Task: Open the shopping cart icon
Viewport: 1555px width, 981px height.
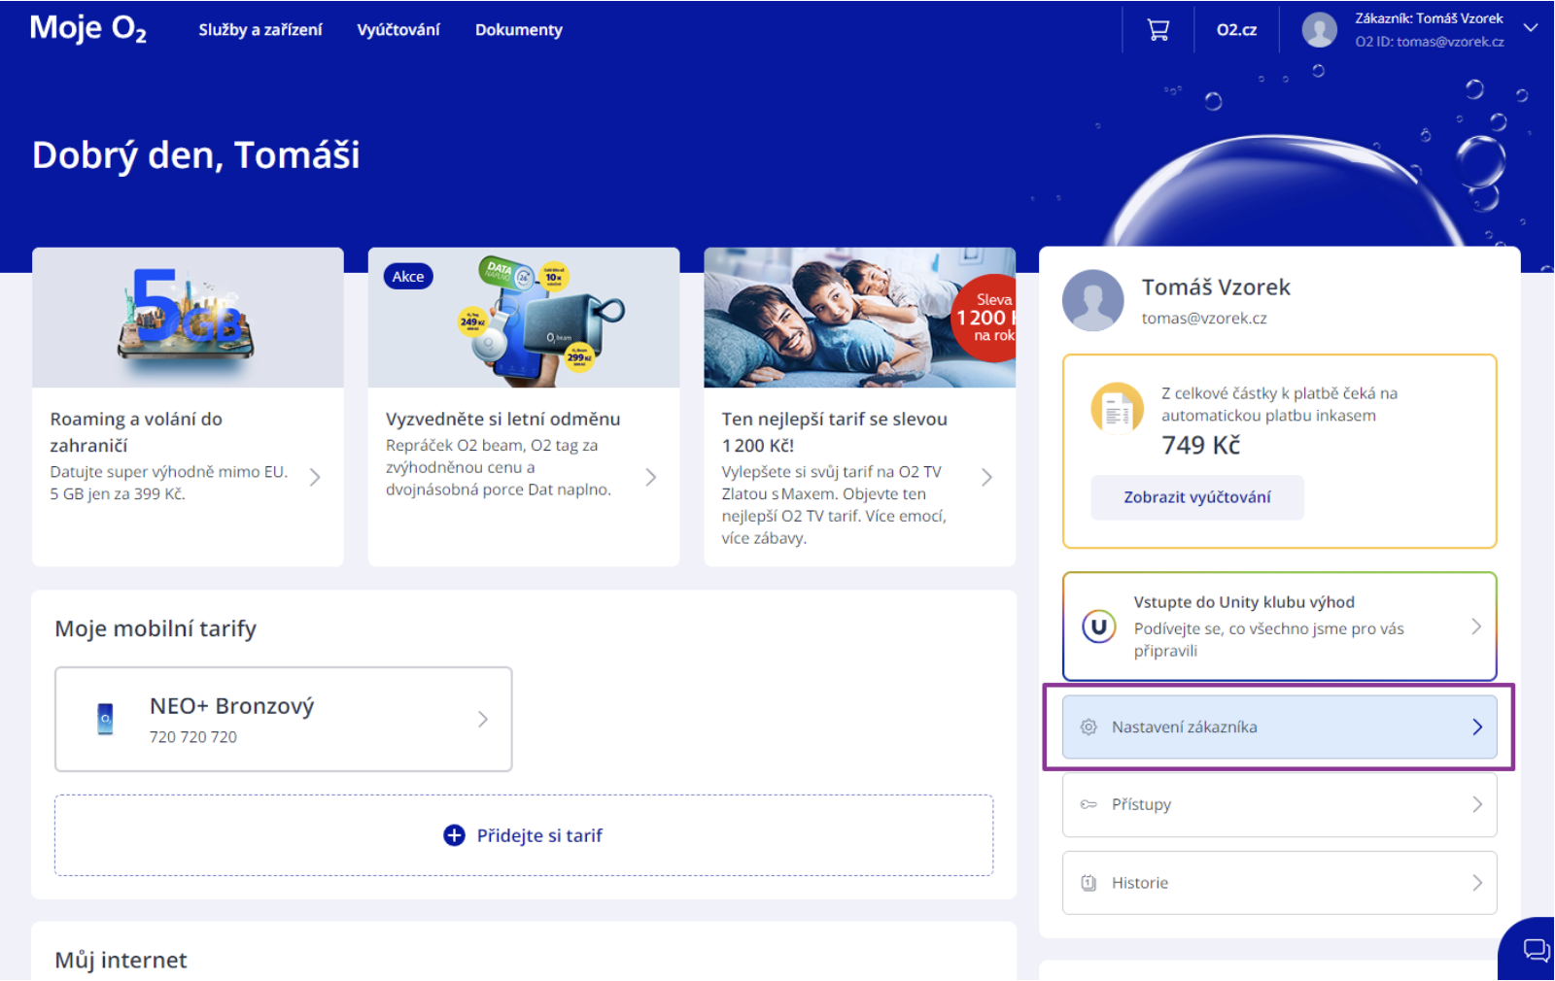Action: point(1158,30)
